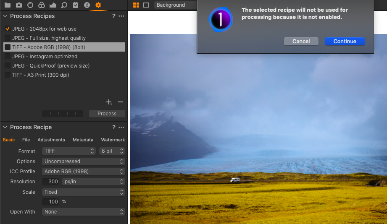Open the Background layer selector
Image resolution: width=387 pixels, height=224 pixels.
point(176,5)
